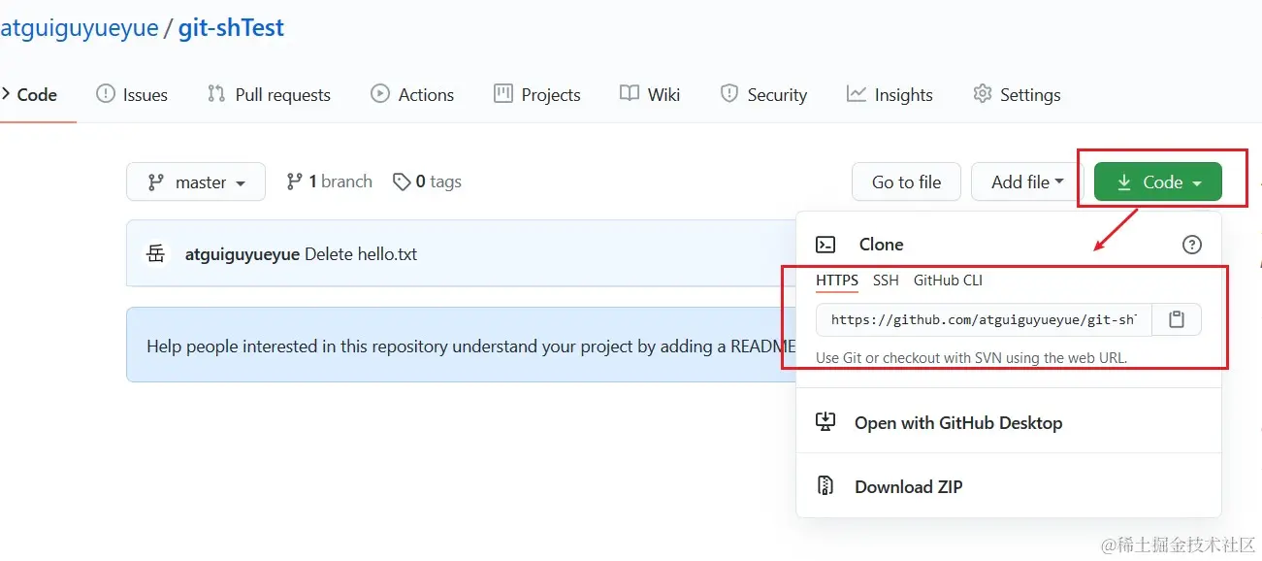Click the GitHub Desktop download icon
The image size is (1262, 561).
tap(825, 421)
